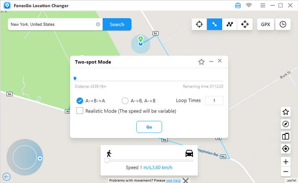Image resolution: width=298 pixels, height=183 pixels.
Task: Enable the Realistic Mode checkbox
Action: coord(80,111)
